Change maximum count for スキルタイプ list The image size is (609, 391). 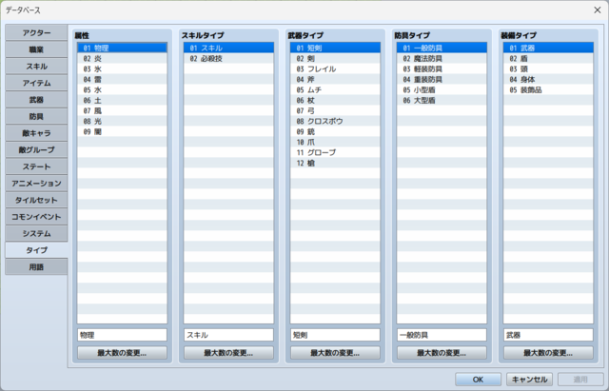coord(228,353)
